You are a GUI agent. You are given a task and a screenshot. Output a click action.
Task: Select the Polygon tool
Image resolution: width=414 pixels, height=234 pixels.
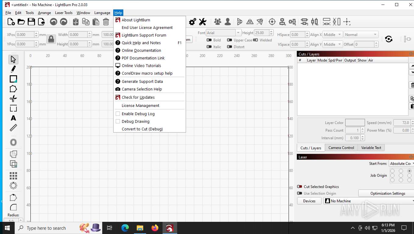pyautogui.click(x=13, y=89)
